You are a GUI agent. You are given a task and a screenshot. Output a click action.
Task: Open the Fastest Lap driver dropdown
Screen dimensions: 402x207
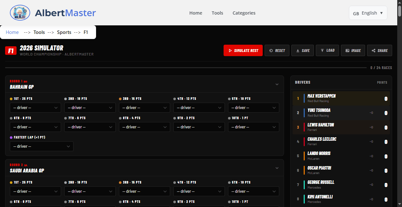(41, 146)
